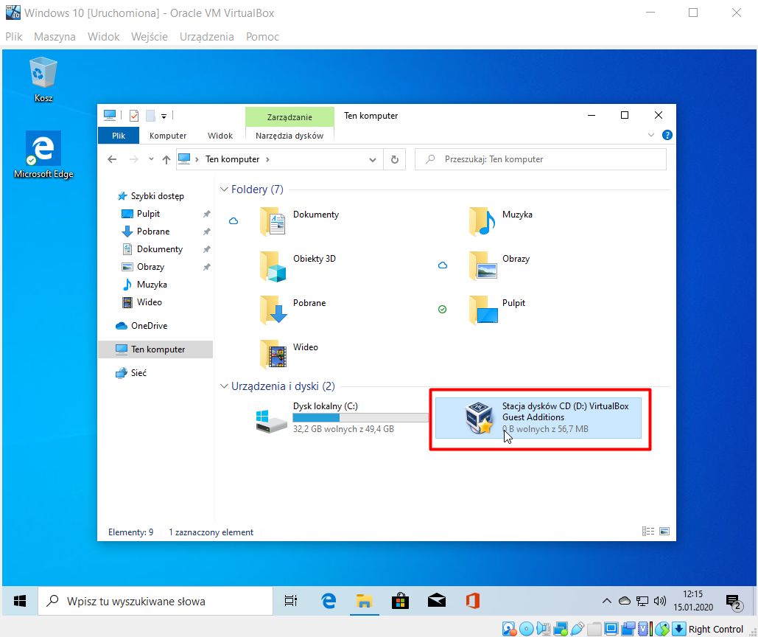The height and width of the screenshot is (637, 758).
Task: Open the Plik menu in VirtualBox
Action: tap(13, 37)
